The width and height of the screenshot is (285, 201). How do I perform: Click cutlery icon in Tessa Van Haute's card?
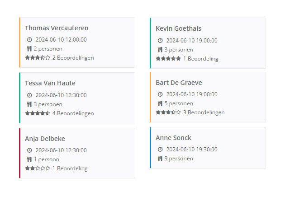point(29,104)
